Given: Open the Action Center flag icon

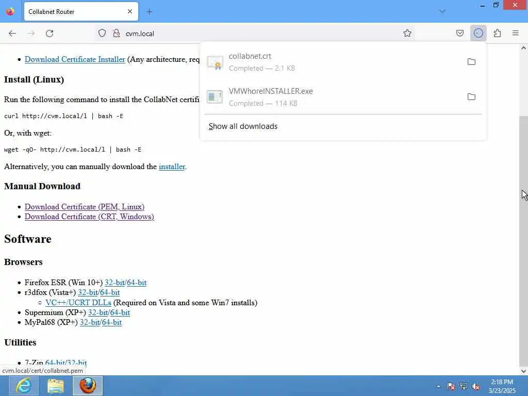Looking at the screenshot, I should point(451,386).
